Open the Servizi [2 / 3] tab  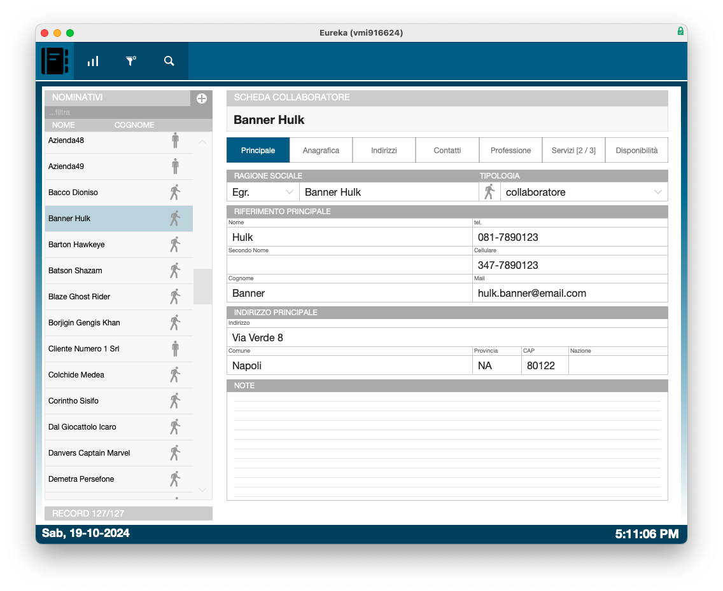[x=573, y=150]
